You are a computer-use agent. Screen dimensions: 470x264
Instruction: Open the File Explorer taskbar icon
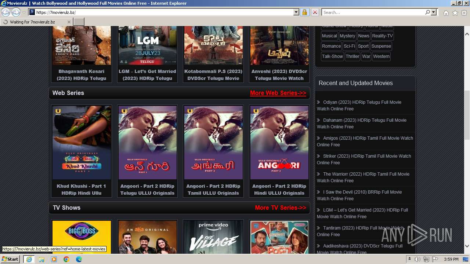(41, 259)
